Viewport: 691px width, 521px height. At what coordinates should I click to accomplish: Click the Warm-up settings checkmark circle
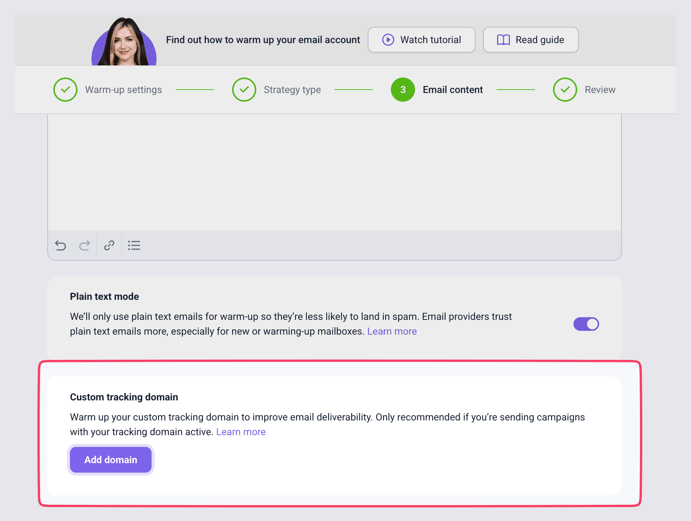65,90
